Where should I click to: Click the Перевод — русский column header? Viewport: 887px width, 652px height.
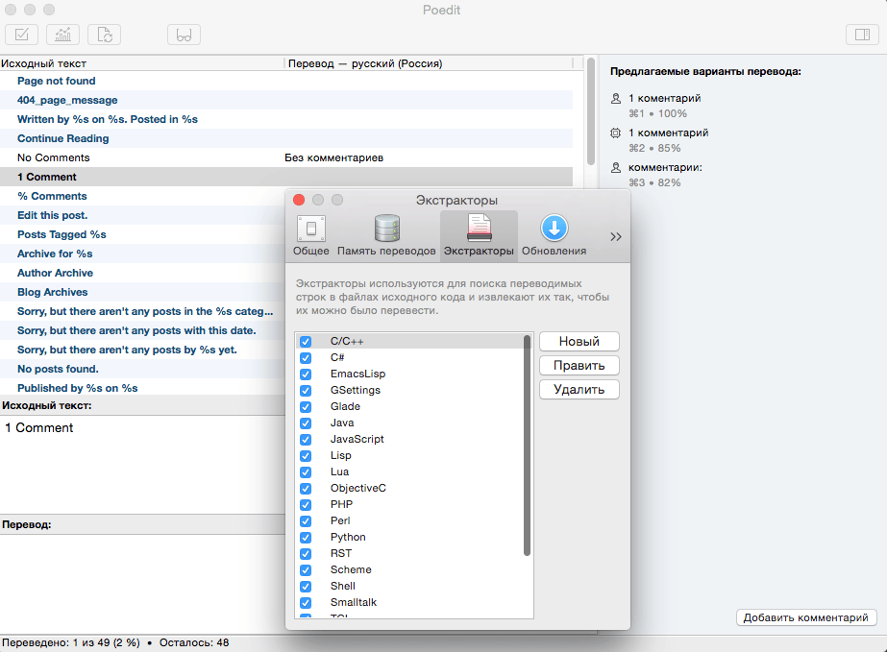tap(430, 63)
